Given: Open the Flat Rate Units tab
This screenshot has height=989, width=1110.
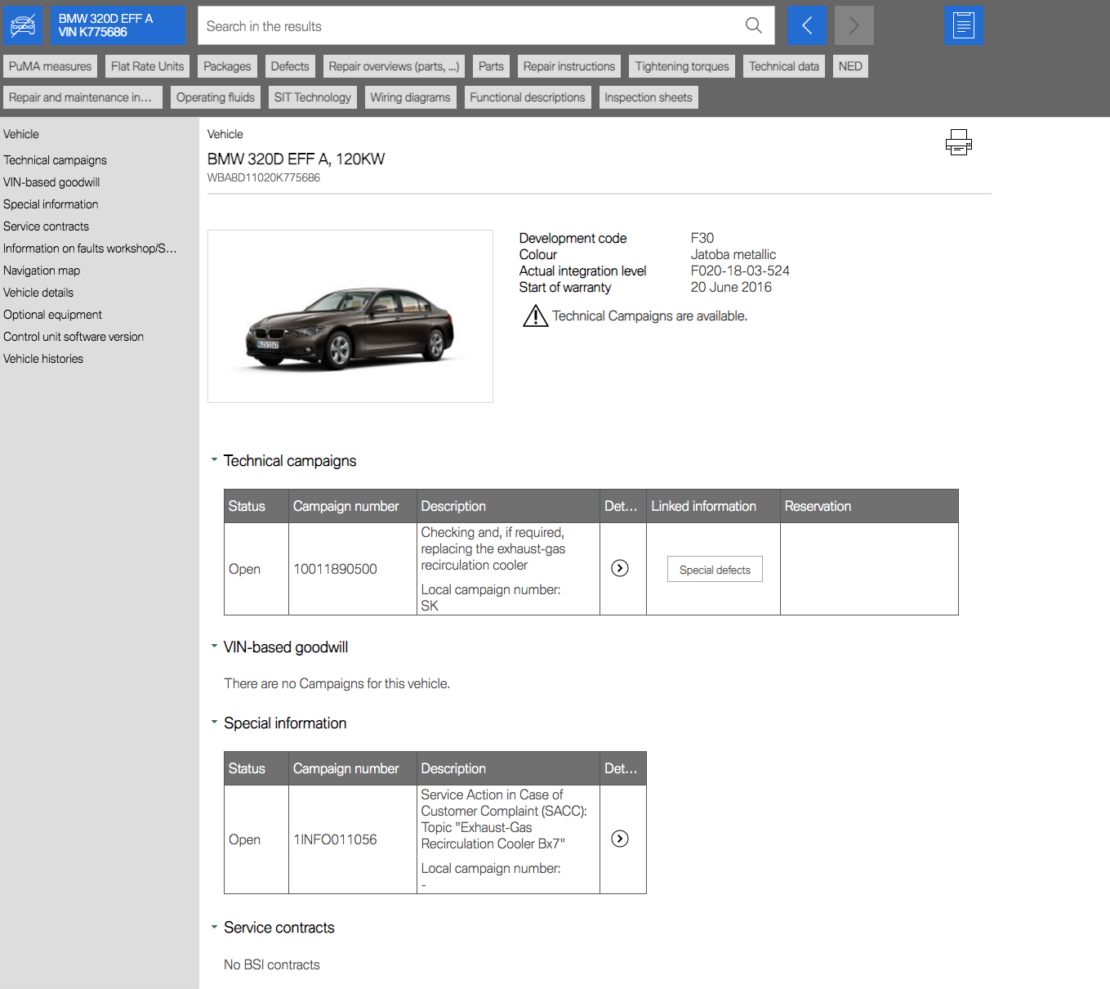Looking at the screenshot, I should [x=147, y=66].
